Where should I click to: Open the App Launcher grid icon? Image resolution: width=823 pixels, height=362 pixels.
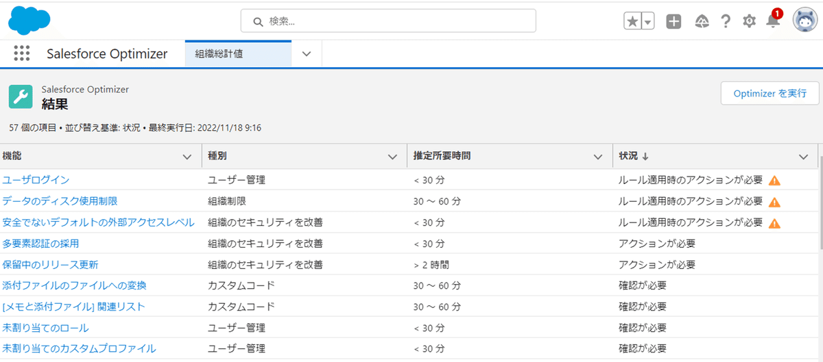[23, 54]
